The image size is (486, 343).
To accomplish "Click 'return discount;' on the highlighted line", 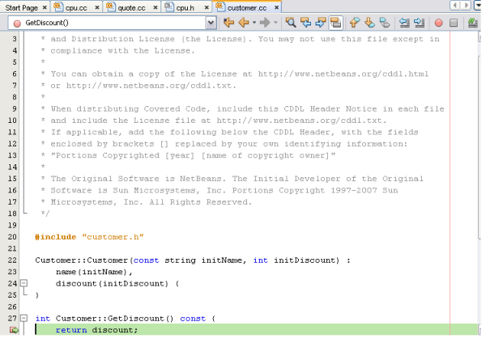I will [96, 330].
